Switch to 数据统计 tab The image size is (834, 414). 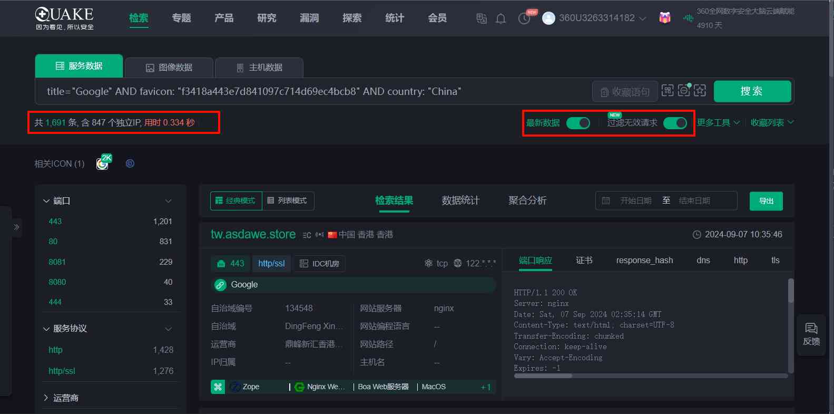[x=460, y=200]
